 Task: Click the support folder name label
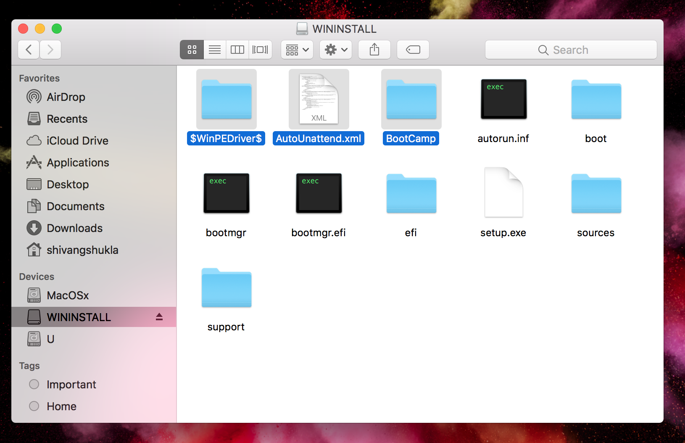tap(226, 327)
